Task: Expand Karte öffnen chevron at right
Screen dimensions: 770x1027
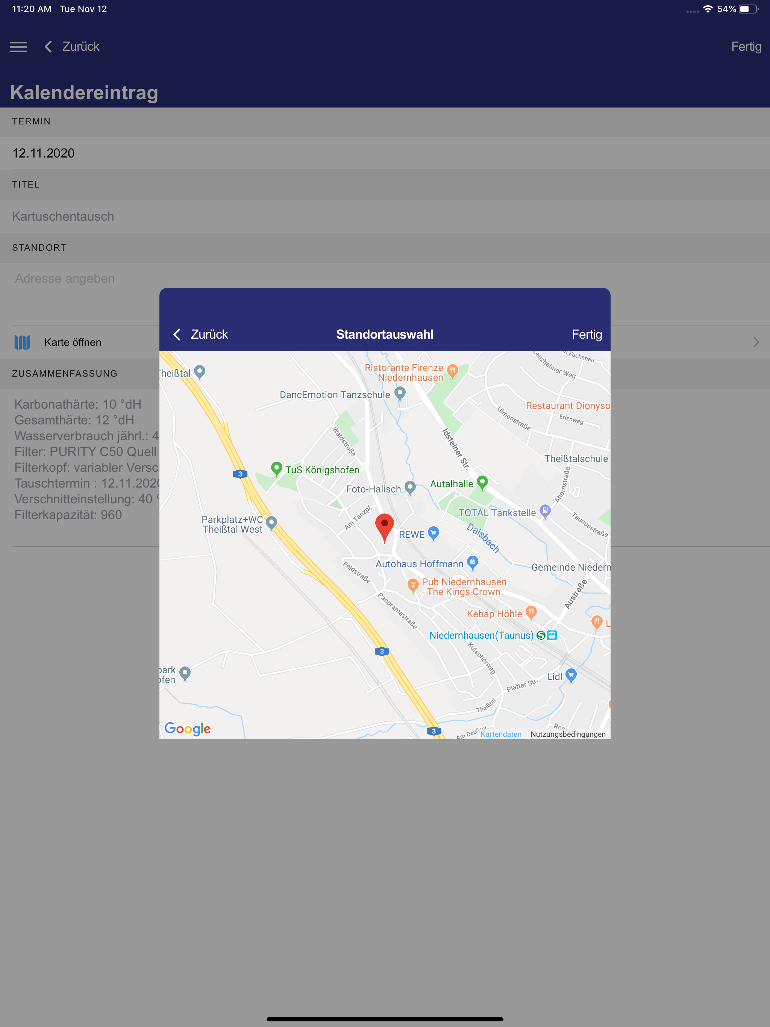Action: 756,342
